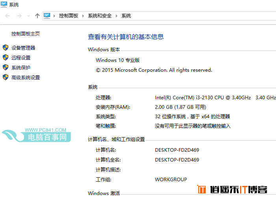Go forward with the right arrow
The image size is (276, 197).
tap(19, 16)
